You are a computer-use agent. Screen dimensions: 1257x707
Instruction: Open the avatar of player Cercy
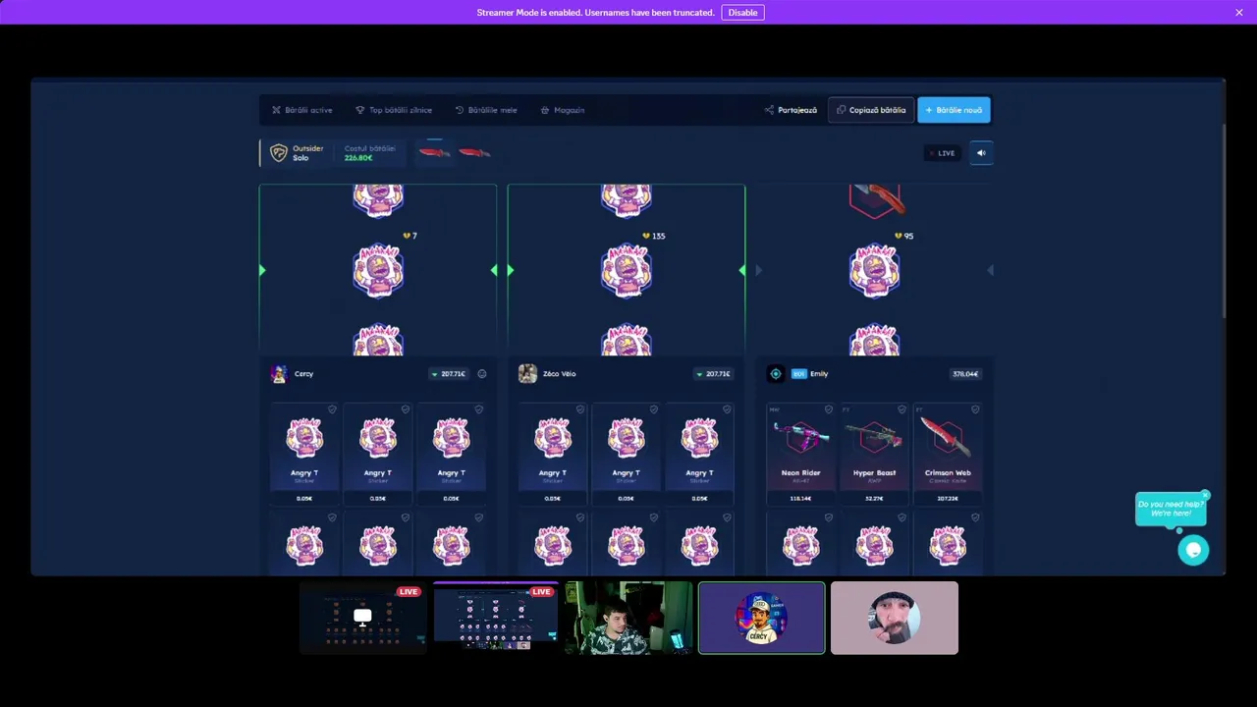click(279, 374)
